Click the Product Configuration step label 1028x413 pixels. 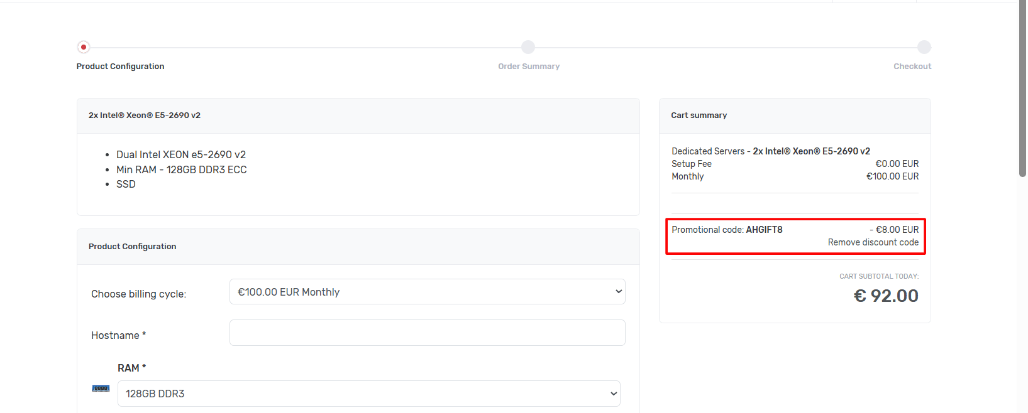pyautogui.click(x=120, y=66)
